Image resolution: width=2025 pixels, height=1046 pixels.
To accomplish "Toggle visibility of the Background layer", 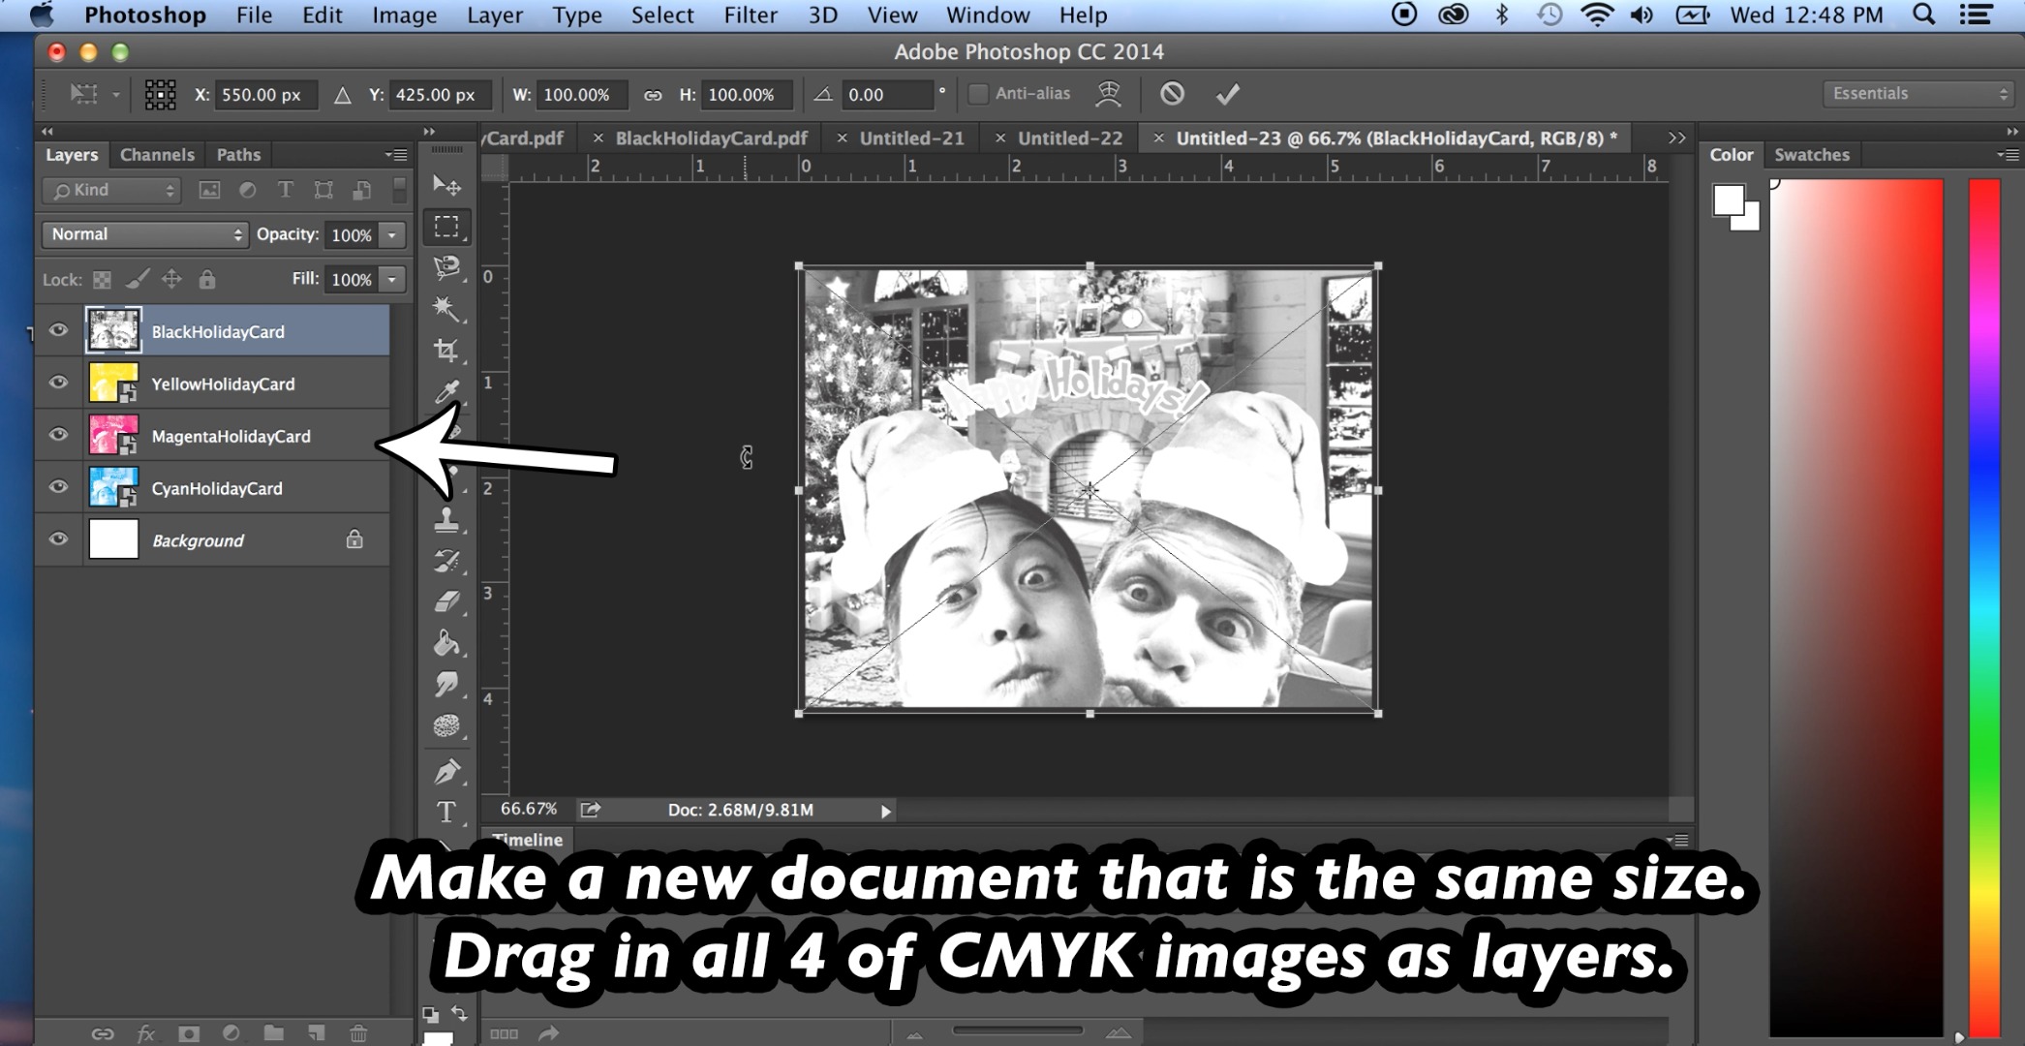I will (57, 539).
